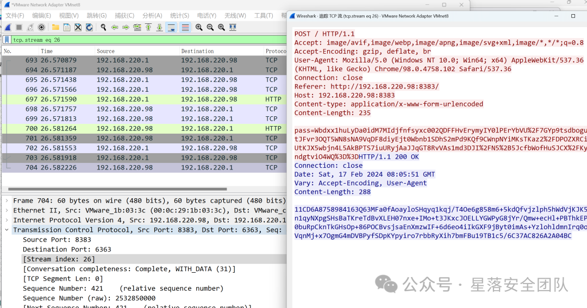Focus the tcp.stream eq 26 filter field
This screenshot has height=308, width=587.
(x=149, y=40)
